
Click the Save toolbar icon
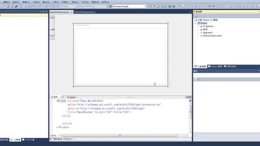[x=12, y=6]
